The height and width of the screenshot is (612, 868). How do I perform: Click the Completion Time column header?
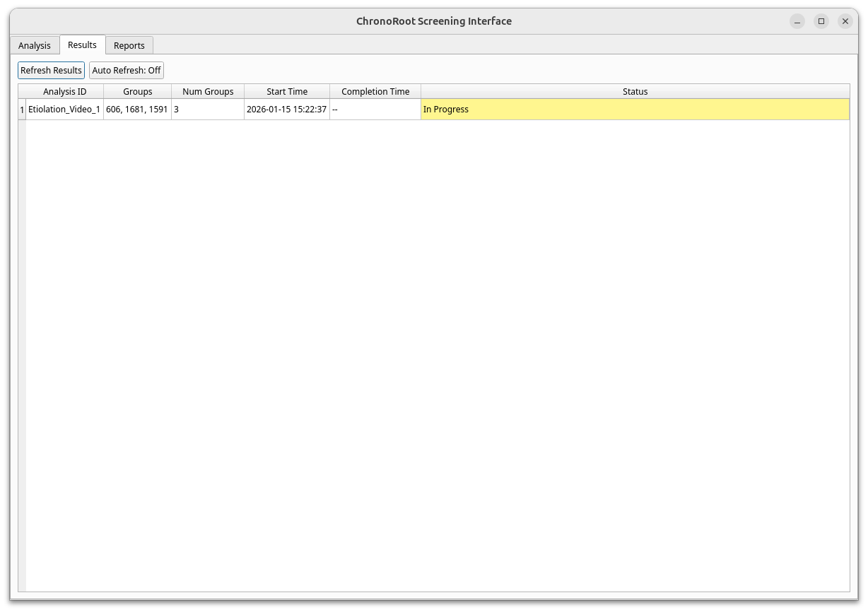375,91
